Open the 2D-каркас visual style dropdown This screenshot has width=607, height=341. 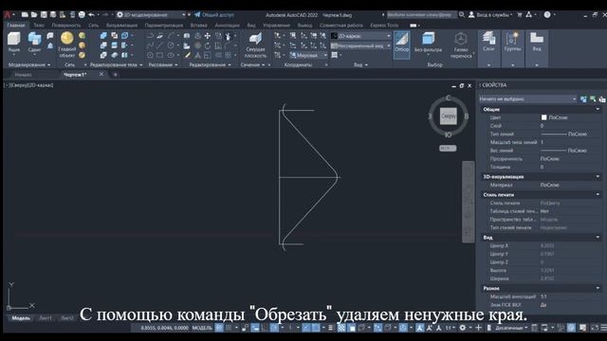[361, 36]
